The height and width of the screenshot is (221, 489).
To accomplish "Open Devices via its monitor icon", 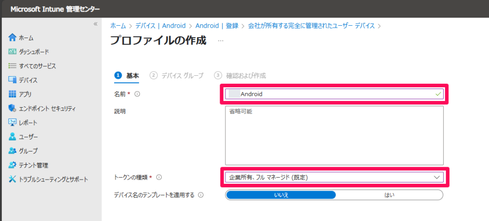I will [x=12, y=80].
